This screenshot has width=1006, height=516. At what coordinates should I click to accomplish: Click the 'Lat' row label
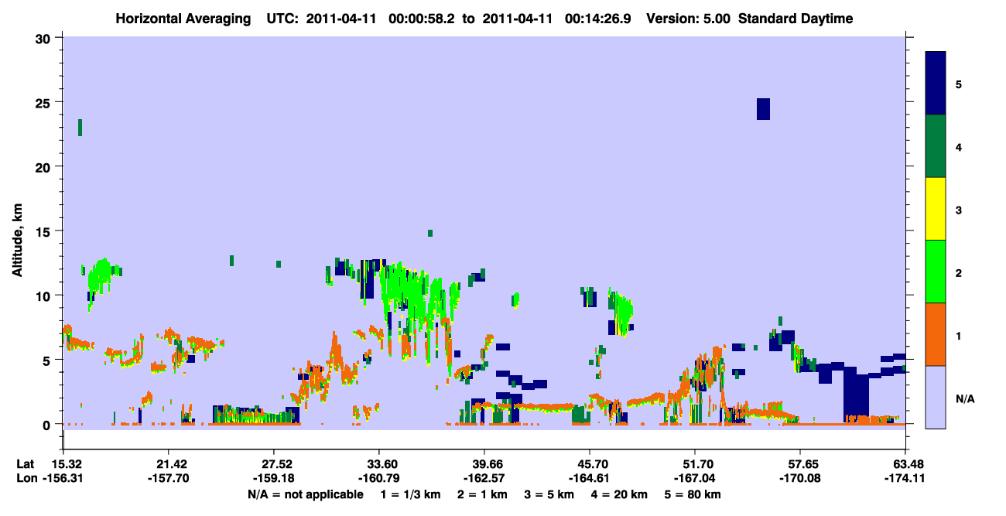tap(26, 464)
